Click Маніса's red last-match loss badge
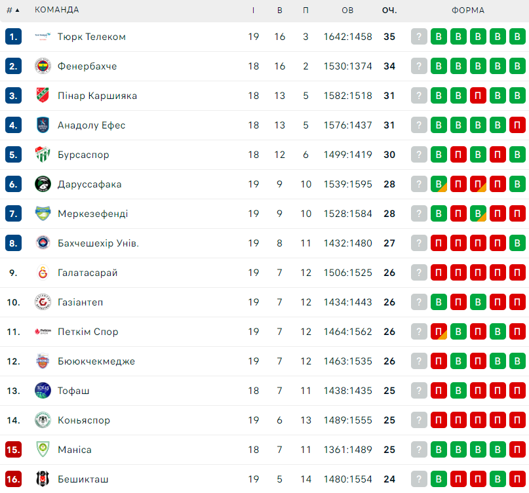The width and height of the screenshot is (529, 493). 517,450
